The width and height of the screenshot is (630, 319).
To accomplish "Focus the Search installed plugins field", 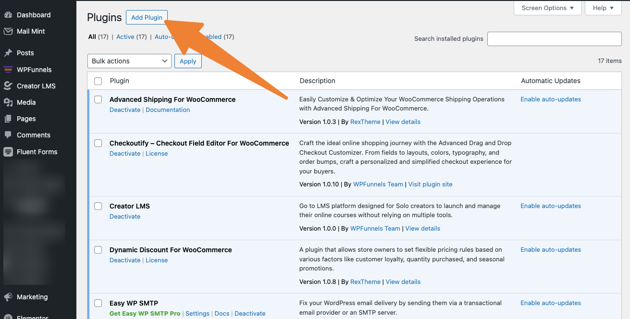I will click(x=554, y=39).
